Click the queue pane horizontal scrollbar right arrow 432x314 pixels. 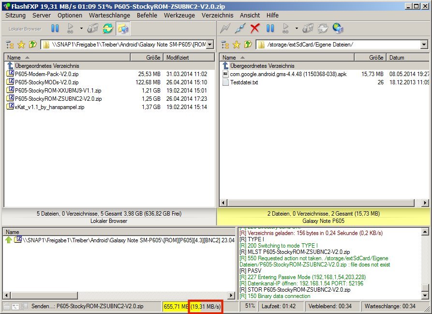[x=232, y=295]
